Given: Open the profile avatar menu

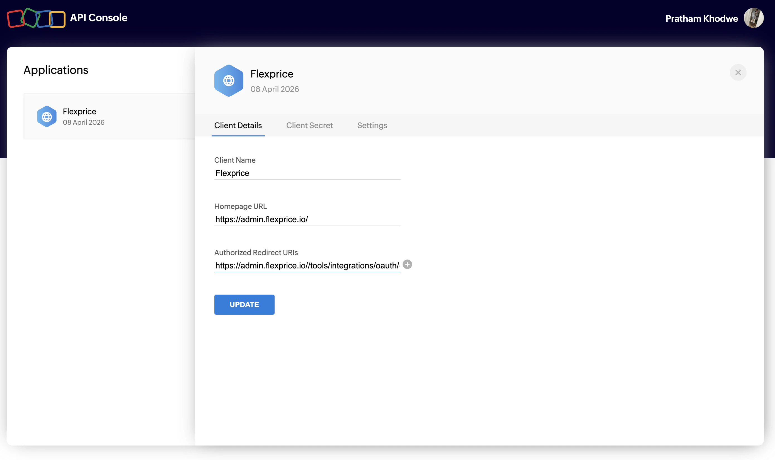Looking at the screenshot, I should [754, 18].
